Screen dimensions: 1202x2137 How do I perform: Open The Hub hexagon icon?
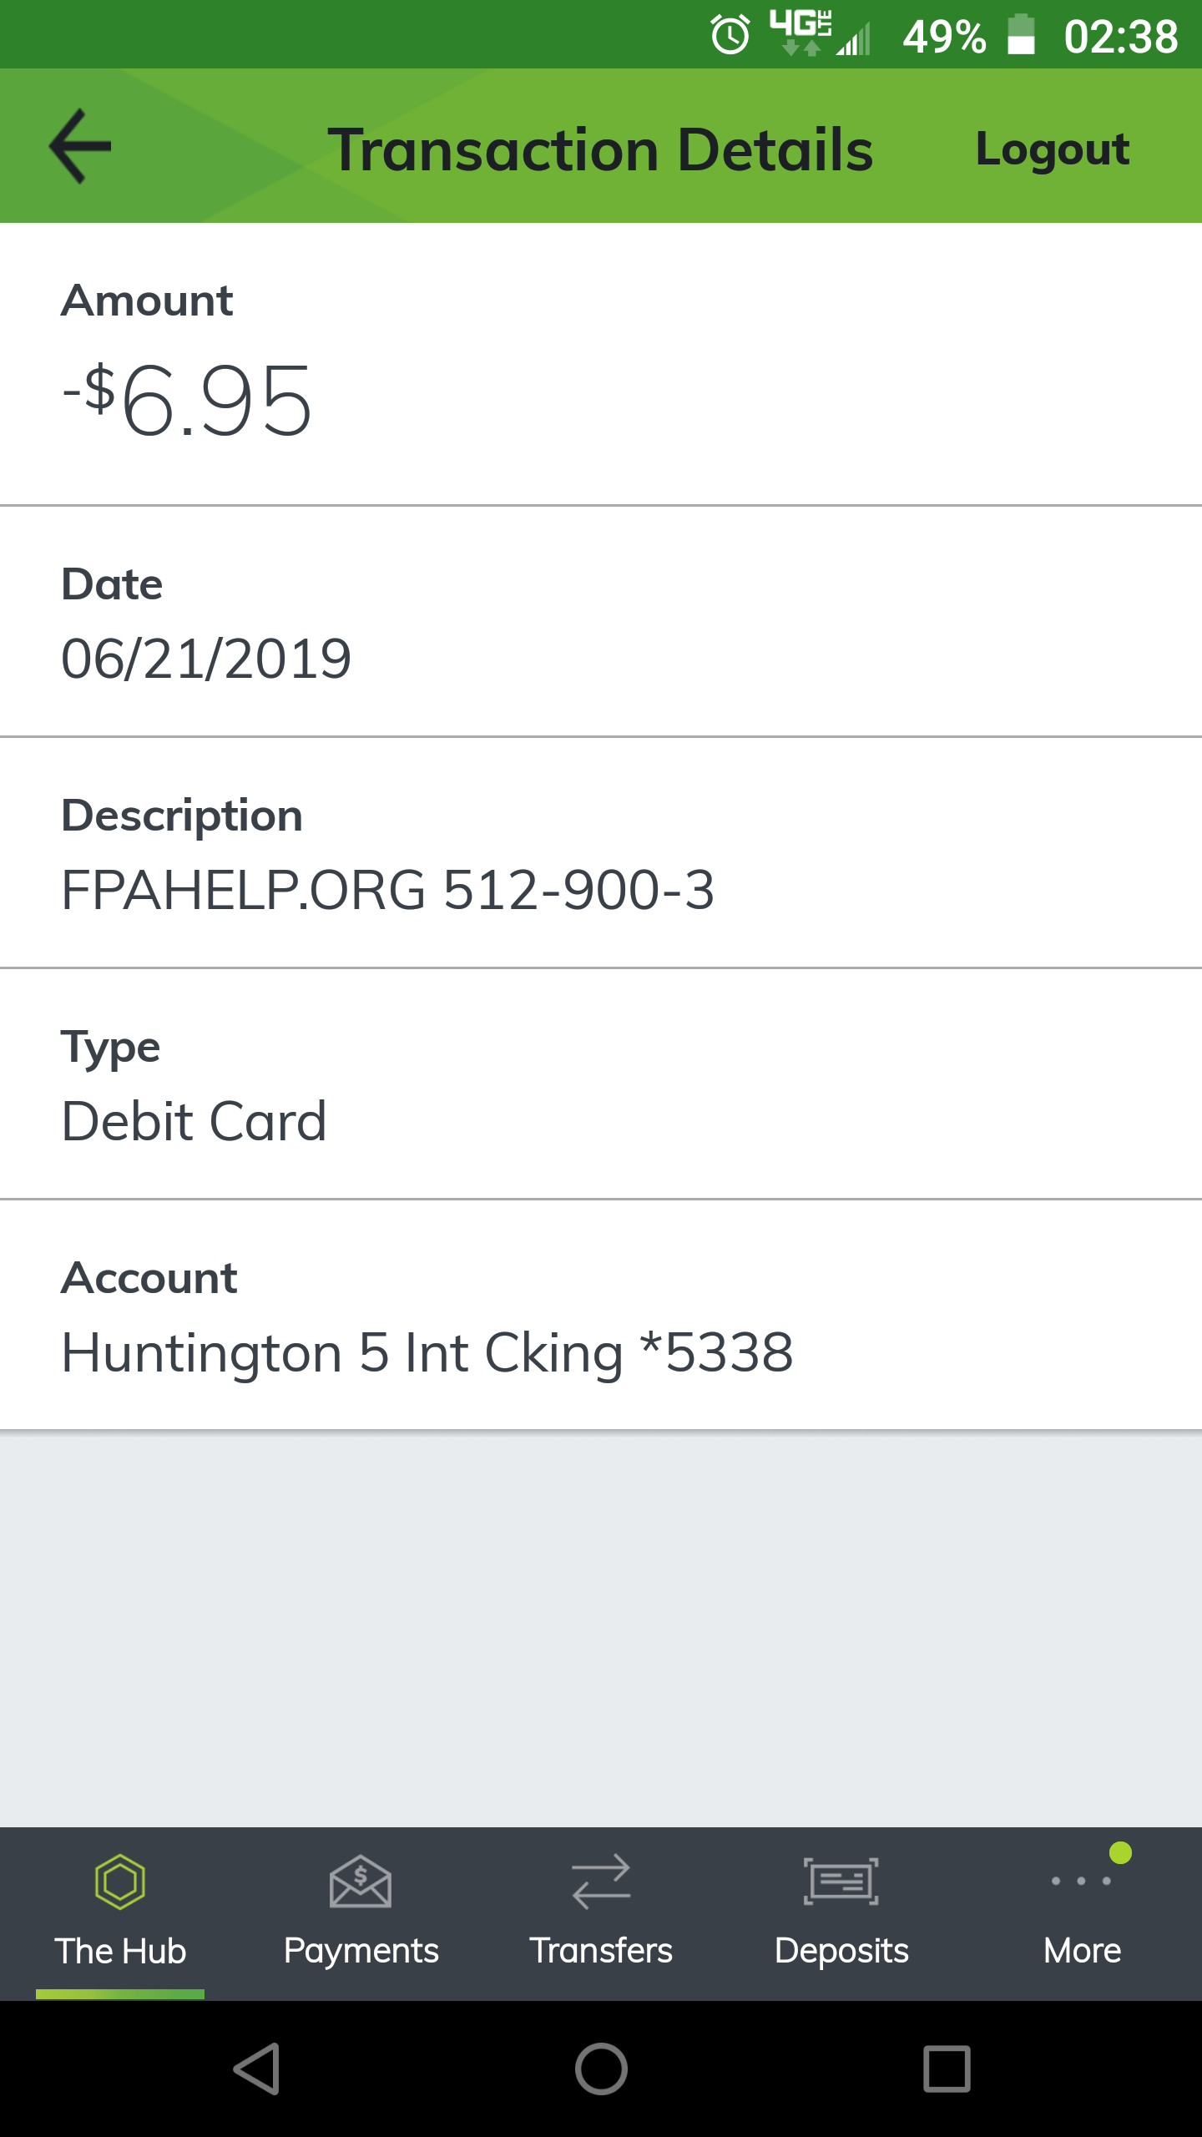(x=120, y=1882)
